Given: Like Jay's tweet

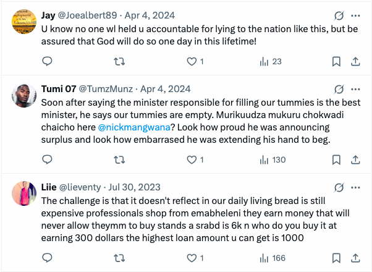Looking at the screenshot, I should (192, 61).
